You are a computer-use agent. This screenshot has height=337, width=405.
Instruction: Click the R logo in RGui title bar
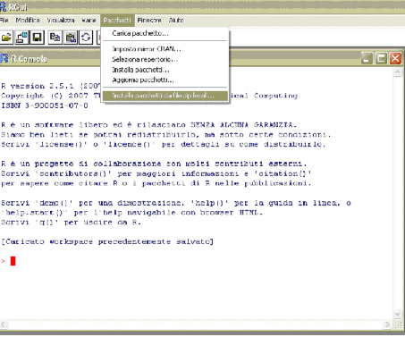pyautogui.click(x=3, y=6)
